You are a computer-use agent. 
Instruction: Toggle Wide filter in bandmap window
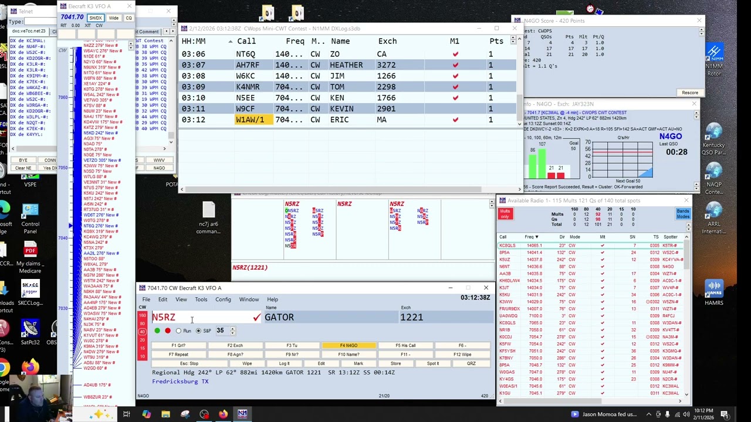point(114,18)
